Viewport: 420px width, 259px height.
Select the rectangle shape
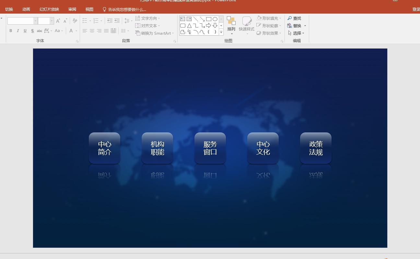209,19
